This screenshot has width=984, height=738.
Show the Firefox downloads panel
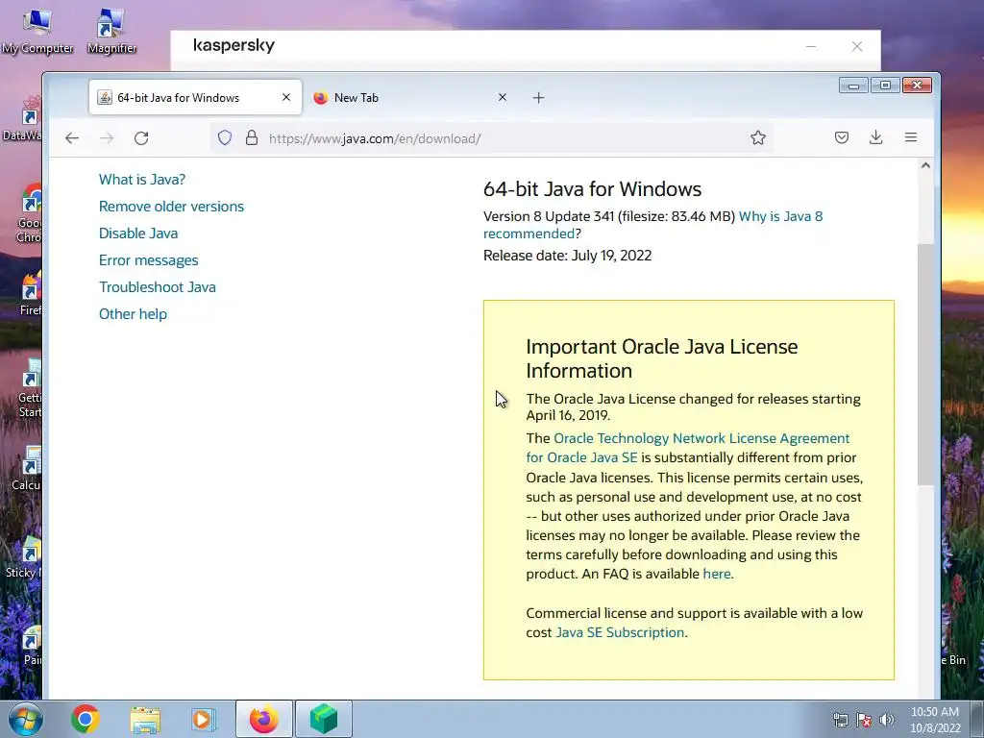pos(876,137)
